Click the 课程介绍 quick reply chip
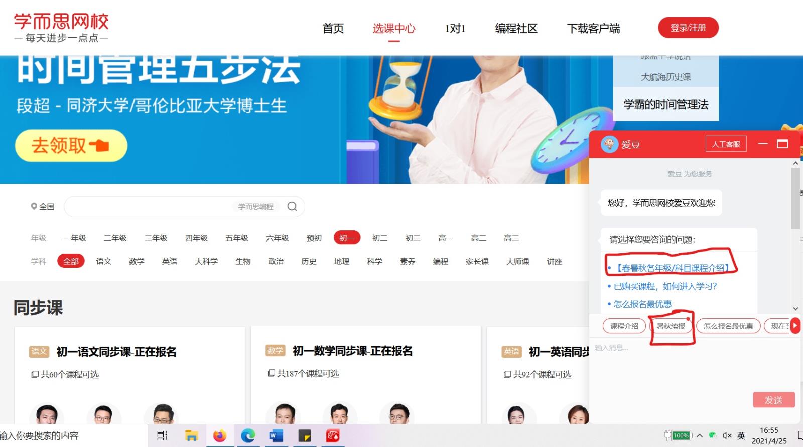 click(624, 326)
